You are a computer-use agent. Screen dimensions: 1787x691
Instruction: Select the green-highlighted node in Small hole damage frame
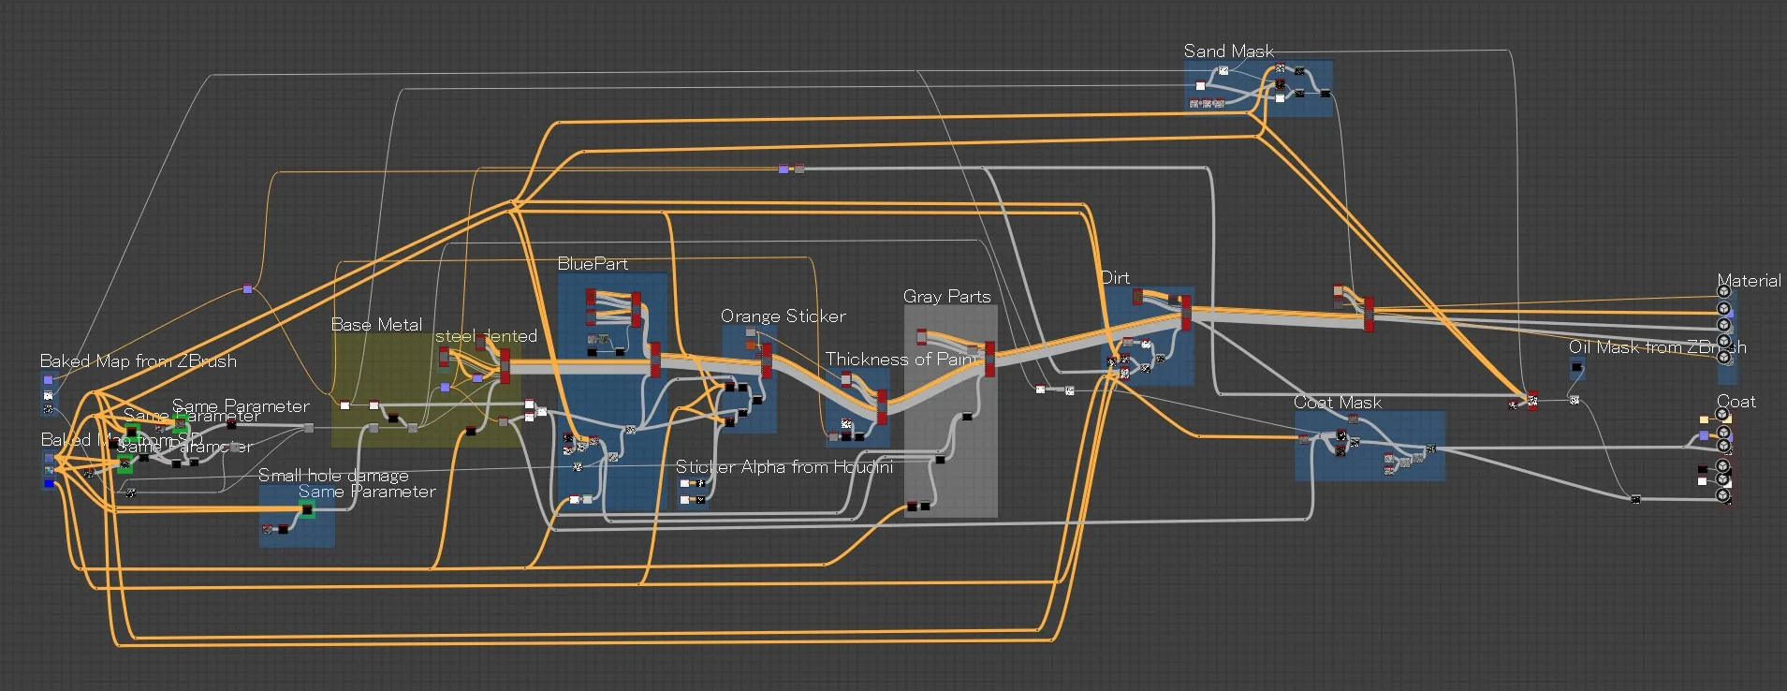(306, 509)
